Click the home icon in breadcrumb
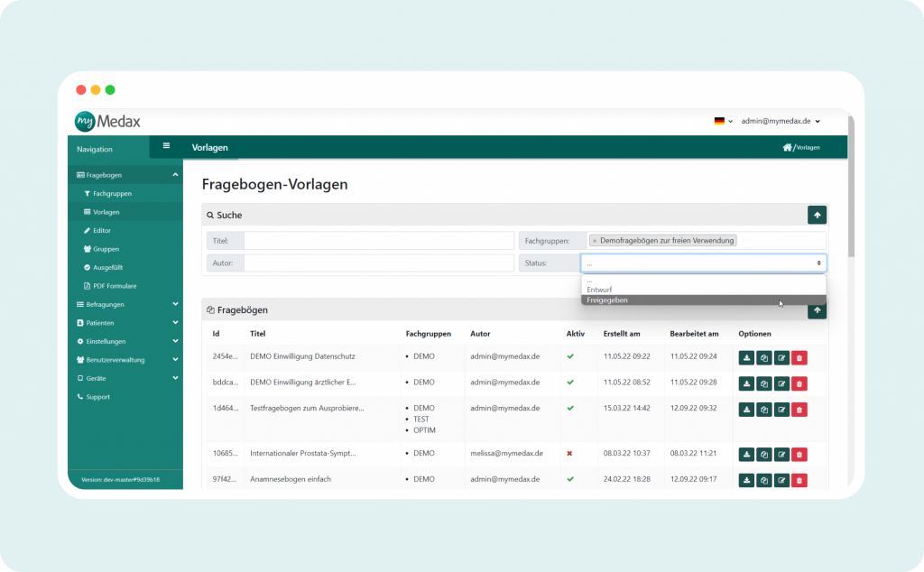This screenshot has height=572, width=924. (x=787, y=147)
